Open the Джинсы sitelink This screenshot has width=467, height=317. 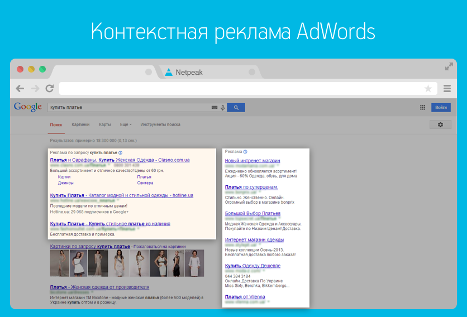click(65, 182)
